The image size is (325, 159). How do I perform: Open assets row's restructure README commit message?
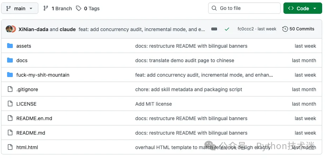click(x=191, y=46)
